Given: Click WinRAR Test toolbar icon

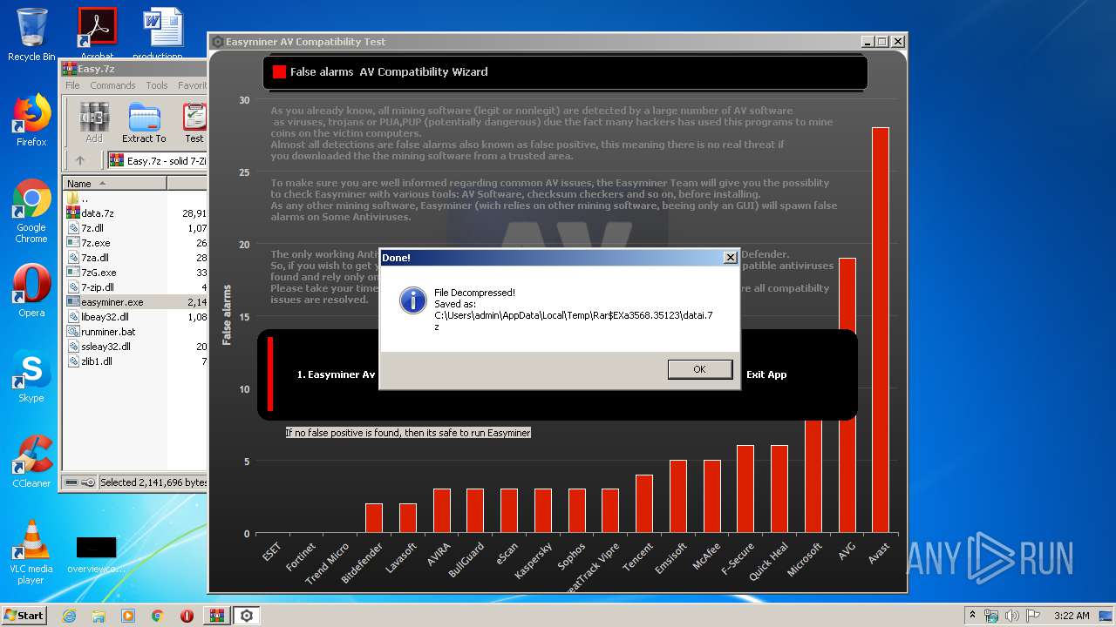Looking at the screenshot, I should coord(194,123).
